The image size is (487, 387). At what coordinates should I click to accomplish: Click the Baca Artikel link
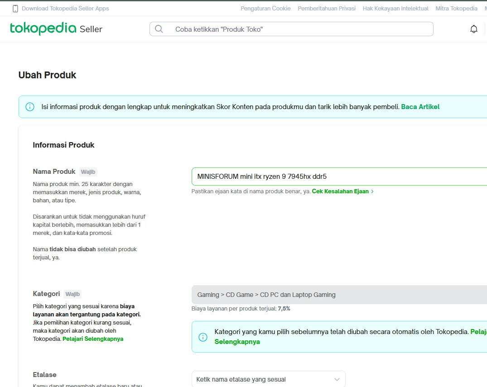point(420,107)
